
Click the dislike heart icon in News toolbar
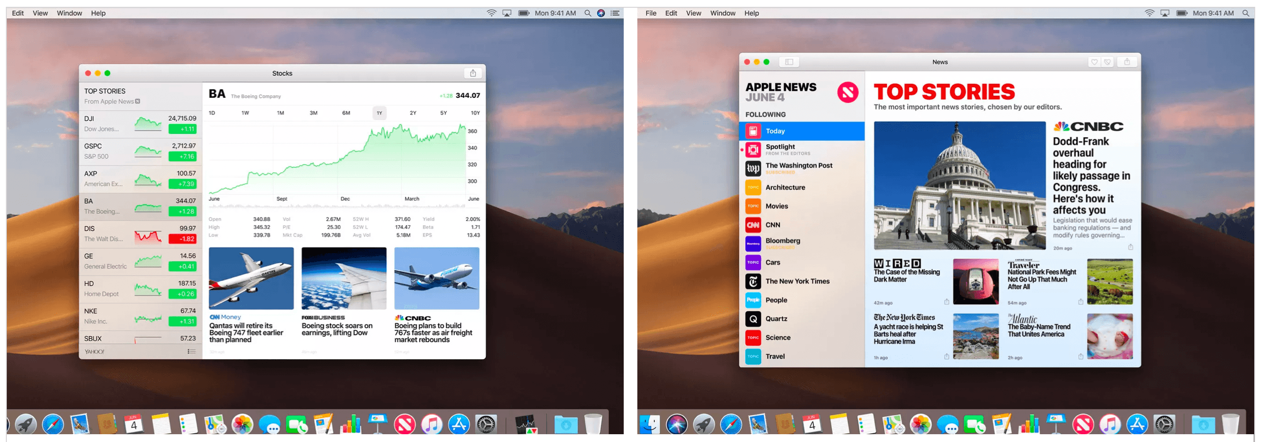click(1107, 62)
